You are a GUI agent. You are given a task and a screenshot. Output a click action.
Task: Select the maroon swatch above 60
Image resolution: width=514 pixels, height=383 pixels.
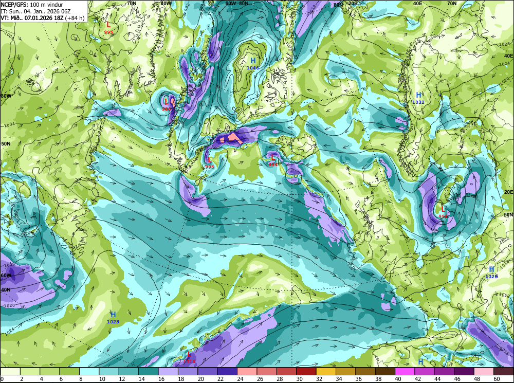504,371
